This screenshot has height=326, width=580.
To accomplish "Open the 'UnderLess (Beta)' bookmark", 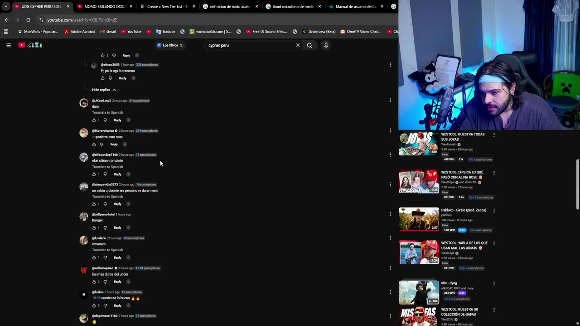I will click(x=318, y=32).
